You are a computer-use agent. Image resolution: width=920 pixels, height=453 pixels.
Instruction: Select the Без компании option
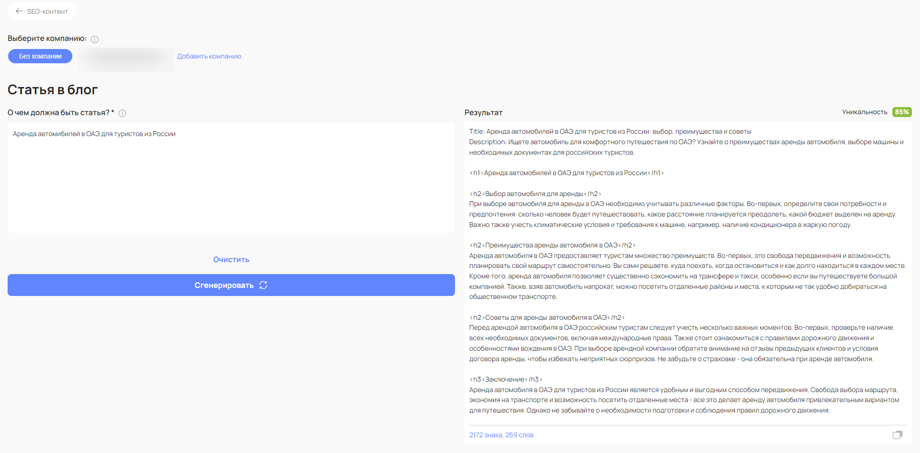point(40,56)
